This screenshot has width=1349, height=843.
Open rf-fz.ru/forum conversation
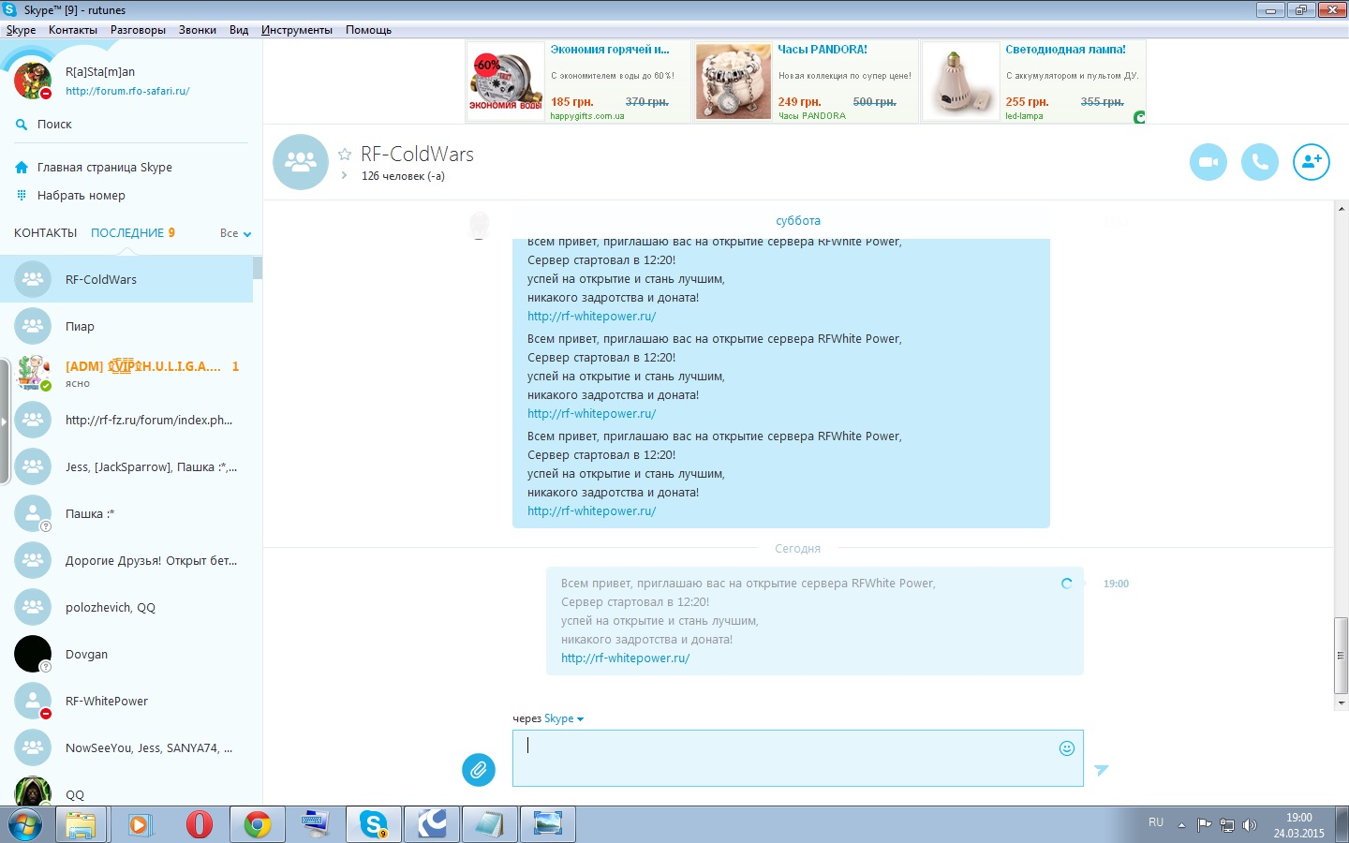click(126, 420)
